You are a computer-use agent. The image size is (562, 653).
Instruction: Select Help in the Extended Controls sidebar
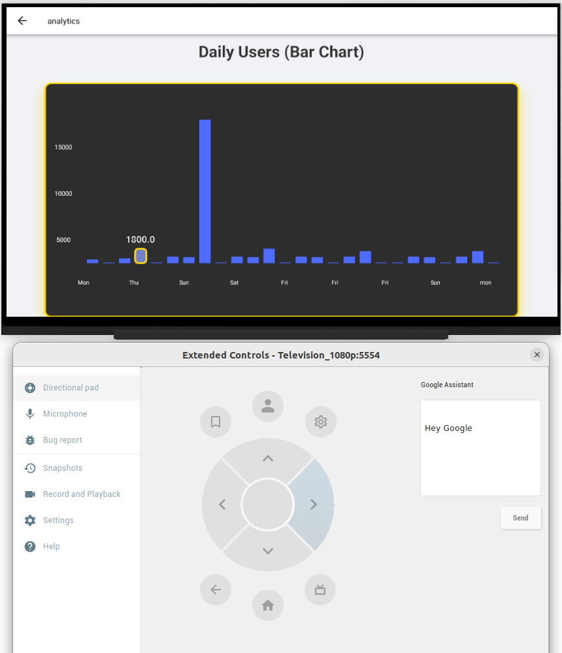50,546
